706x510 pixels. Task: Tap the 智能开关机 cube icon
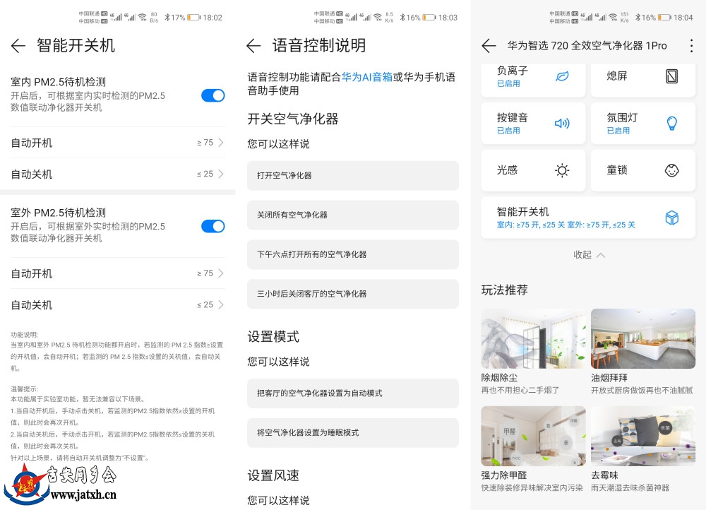[x=672, y=218]
